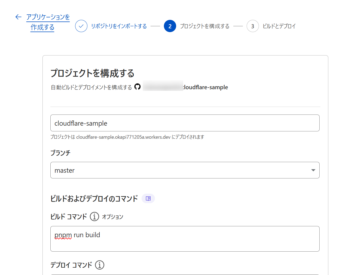Viewport: 352px width, 275px height.
Task: Click the checkmark step circle icon
Action: pyautogui.click(x=81, y=26)
